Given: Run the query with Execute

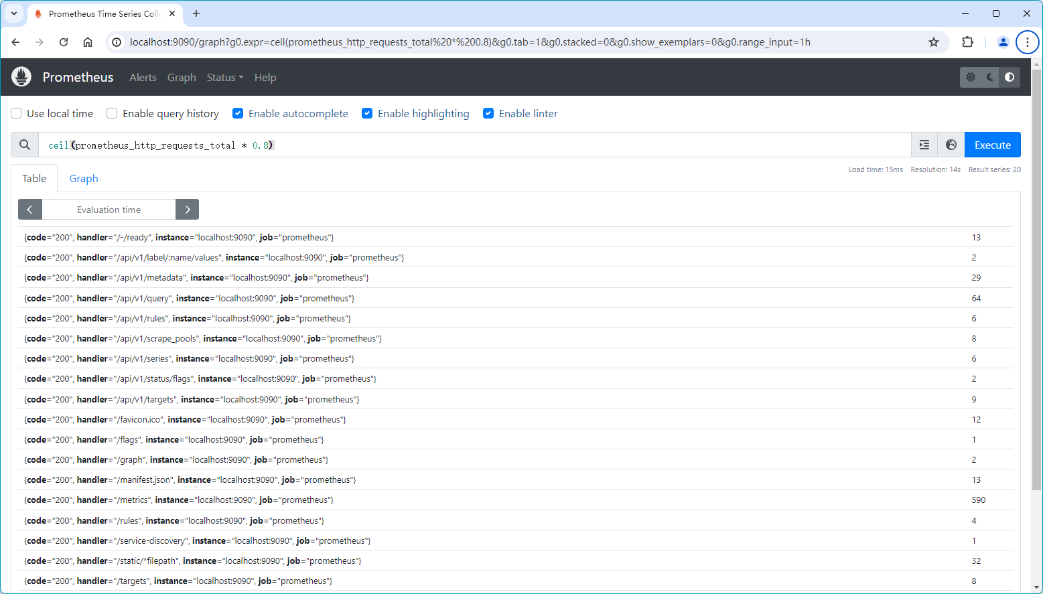Looking at the screenshot, I should pos(993,145).
